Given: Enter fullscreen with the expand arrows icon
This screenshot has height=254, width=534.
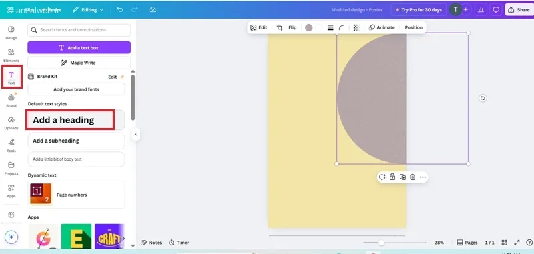Looking at the screenshot, I should 517,243.
